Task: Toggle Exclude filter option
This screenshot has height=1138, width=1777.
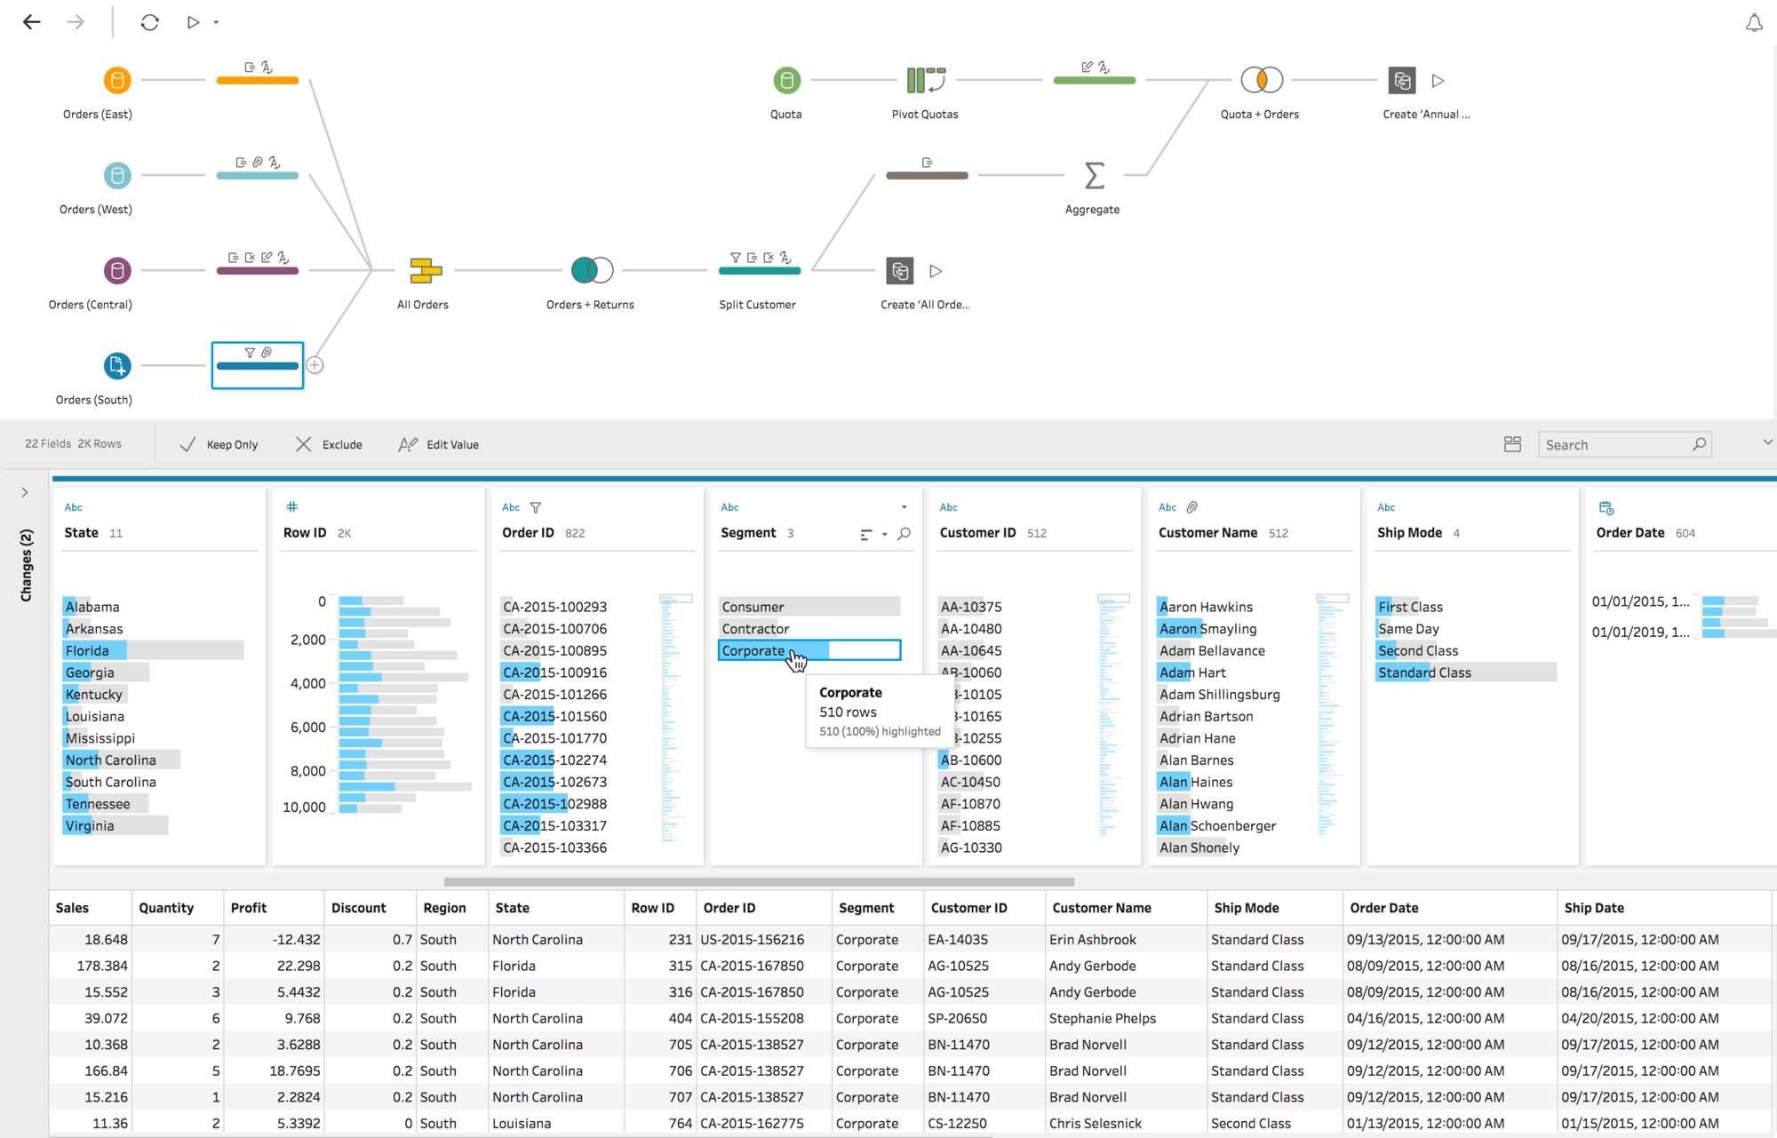Action: [328, 442]
